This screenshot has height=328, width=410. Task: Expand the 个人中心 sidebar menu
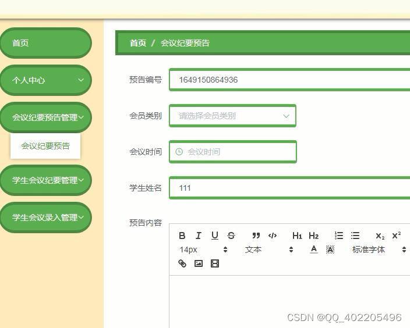pos(46,80)
